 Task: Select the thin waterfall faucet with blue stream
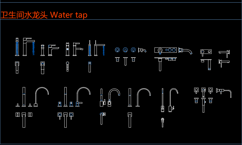(99, 48)
